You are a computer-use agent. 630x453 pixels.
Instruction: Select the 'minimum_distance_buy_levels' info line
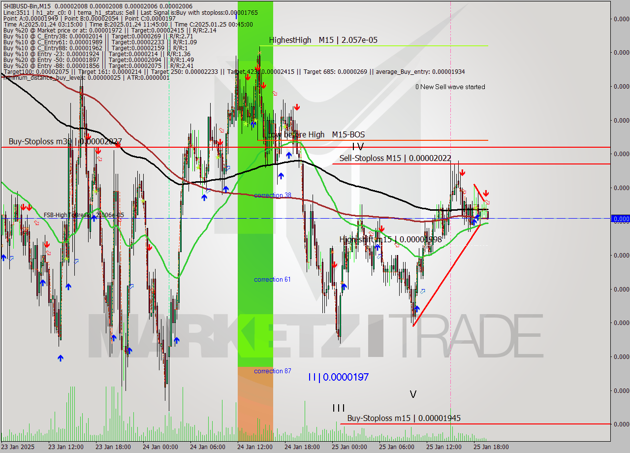click(86, 77)
